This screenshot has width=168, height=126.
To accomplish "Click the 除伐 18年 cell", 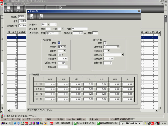I will click(101, 94).
